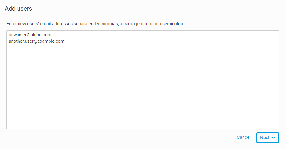
Task: Click on the another.user@example.com line
Action: (36, 41)
